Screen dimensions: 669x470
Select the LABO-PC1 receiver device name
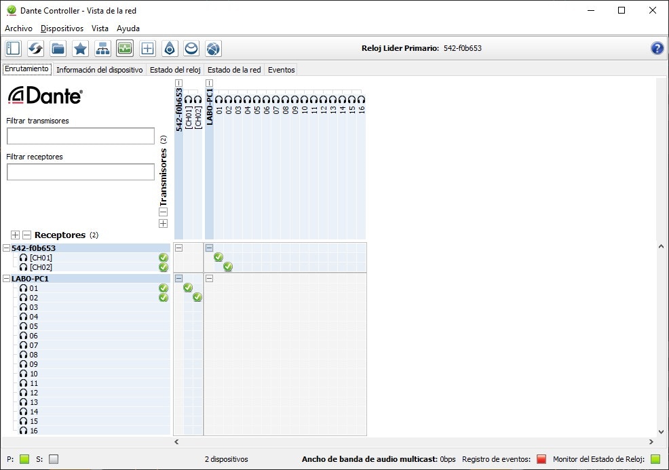click(x=30, y=279)
